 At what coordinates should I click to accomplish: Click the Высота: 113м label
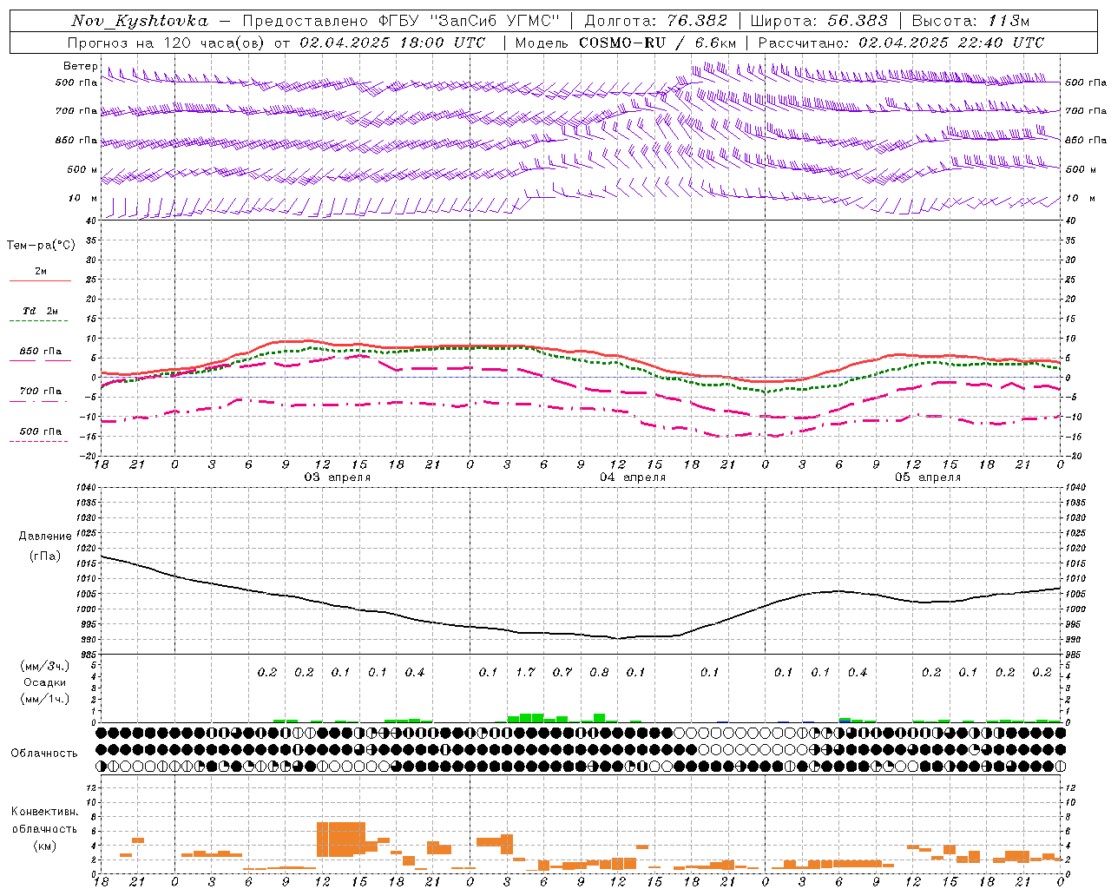(970, 21)
